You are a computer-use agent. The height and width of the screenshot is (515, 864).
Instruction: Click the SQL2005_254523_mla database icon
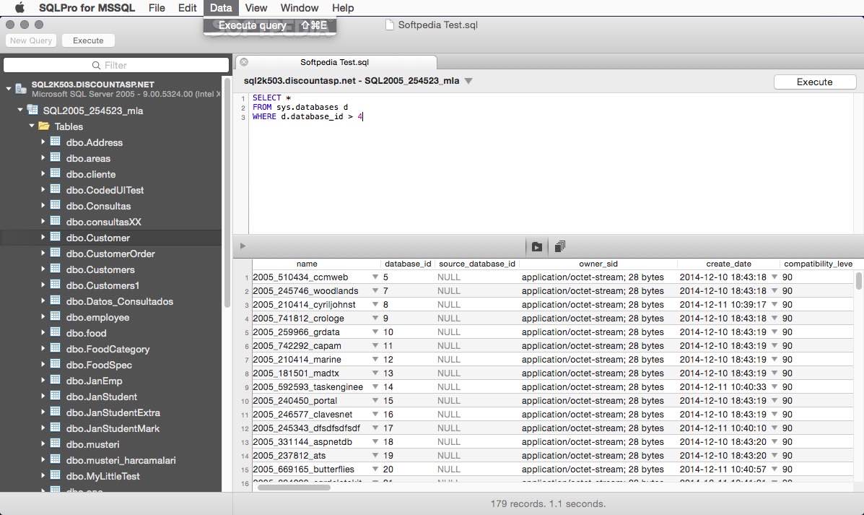coord(32,110)
